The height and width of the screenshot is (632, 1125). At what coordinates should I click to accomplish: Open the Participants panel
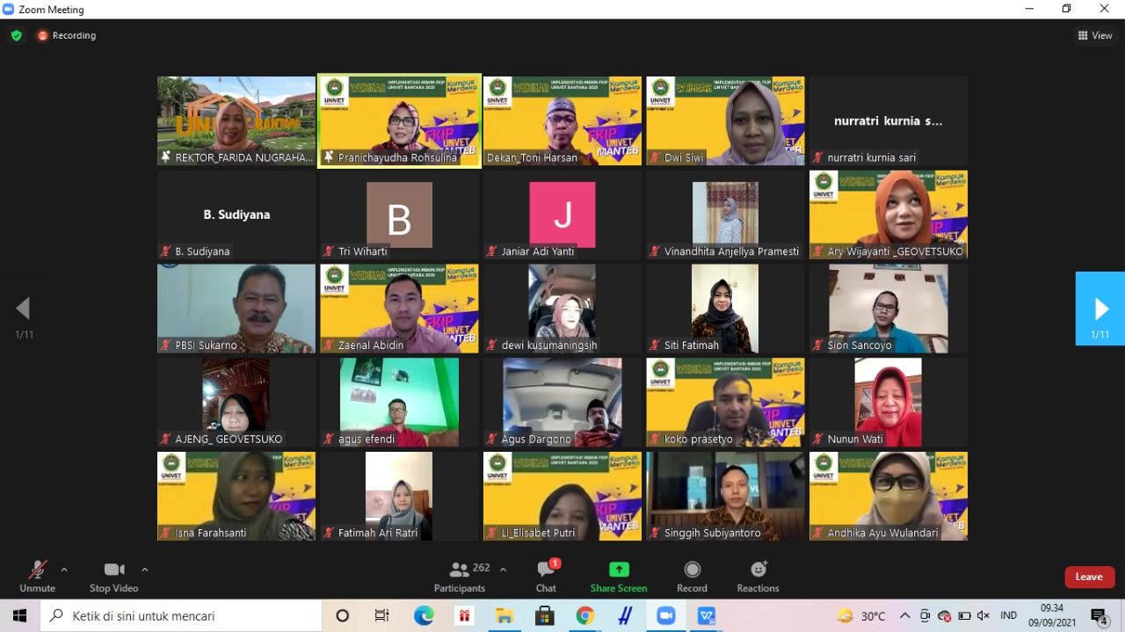[459, 576]
